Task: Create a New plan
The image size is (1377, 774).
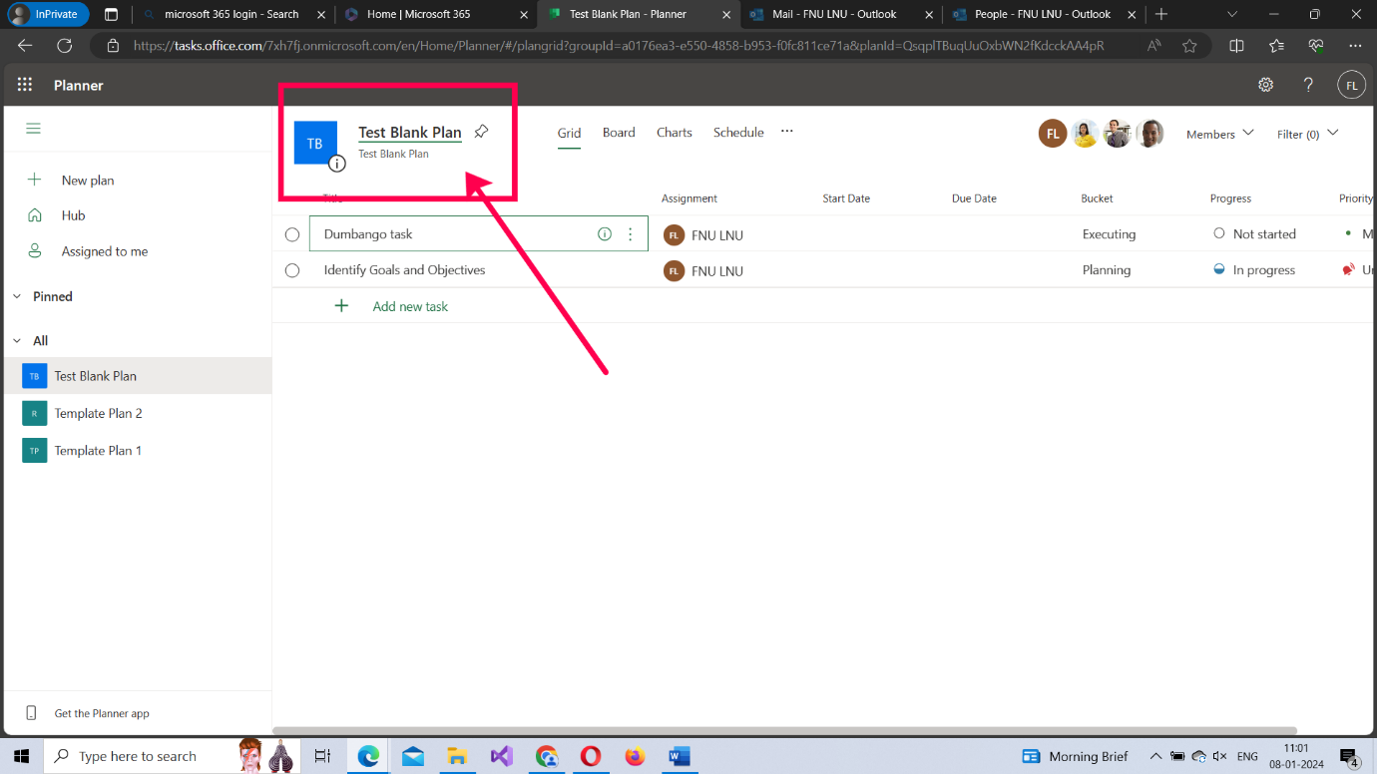Action: coord(88,181)
